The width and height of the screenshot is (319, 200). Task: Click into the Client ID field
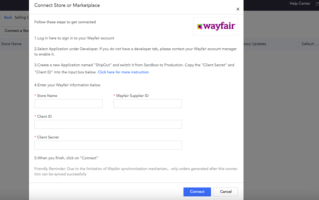point(108,124)
